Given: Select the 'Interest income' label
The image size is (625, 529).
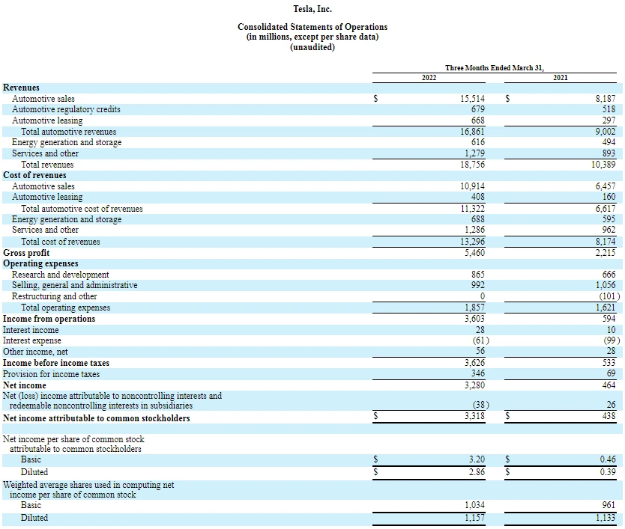Looking at the screenshot, I should (x=31, y=330).
